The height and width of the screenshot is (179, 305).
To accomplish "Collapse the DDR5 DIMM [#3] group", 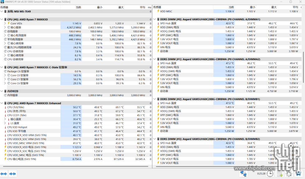I will pos(155,139).
